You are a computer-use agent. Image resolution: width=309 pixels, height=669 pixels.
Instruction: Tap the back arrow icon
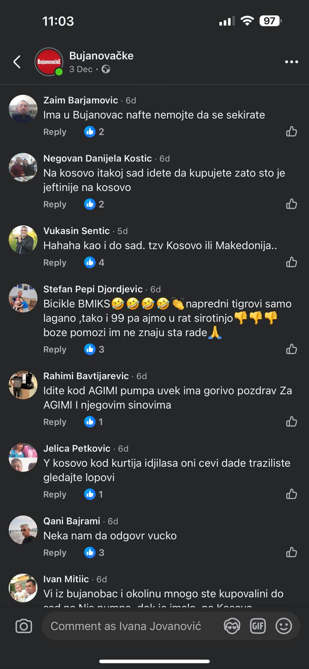[x=17, y=62]
